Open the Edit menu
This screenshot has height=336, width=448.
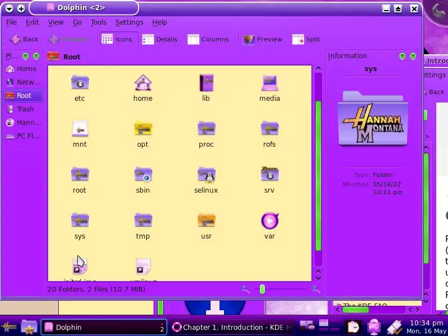click(32, 22)
